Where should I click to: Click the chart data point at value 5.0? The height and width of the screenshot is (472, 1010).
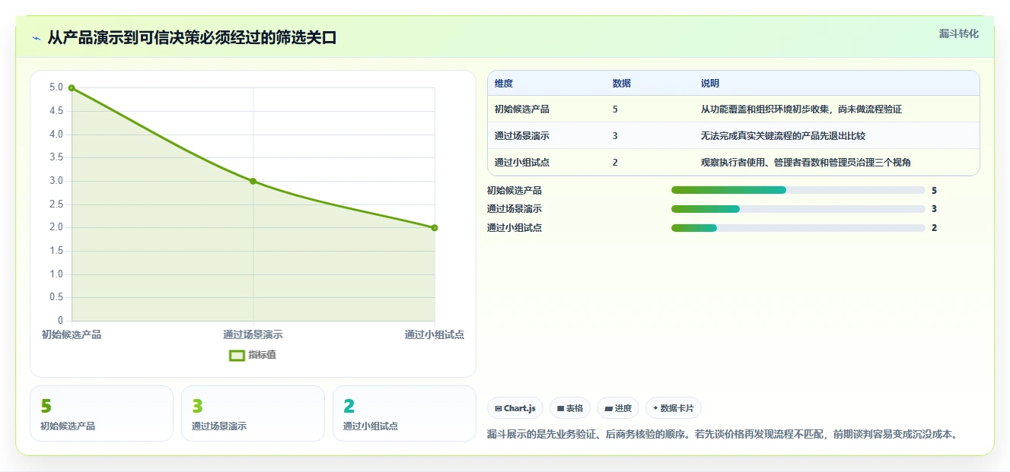coord(72,88)
